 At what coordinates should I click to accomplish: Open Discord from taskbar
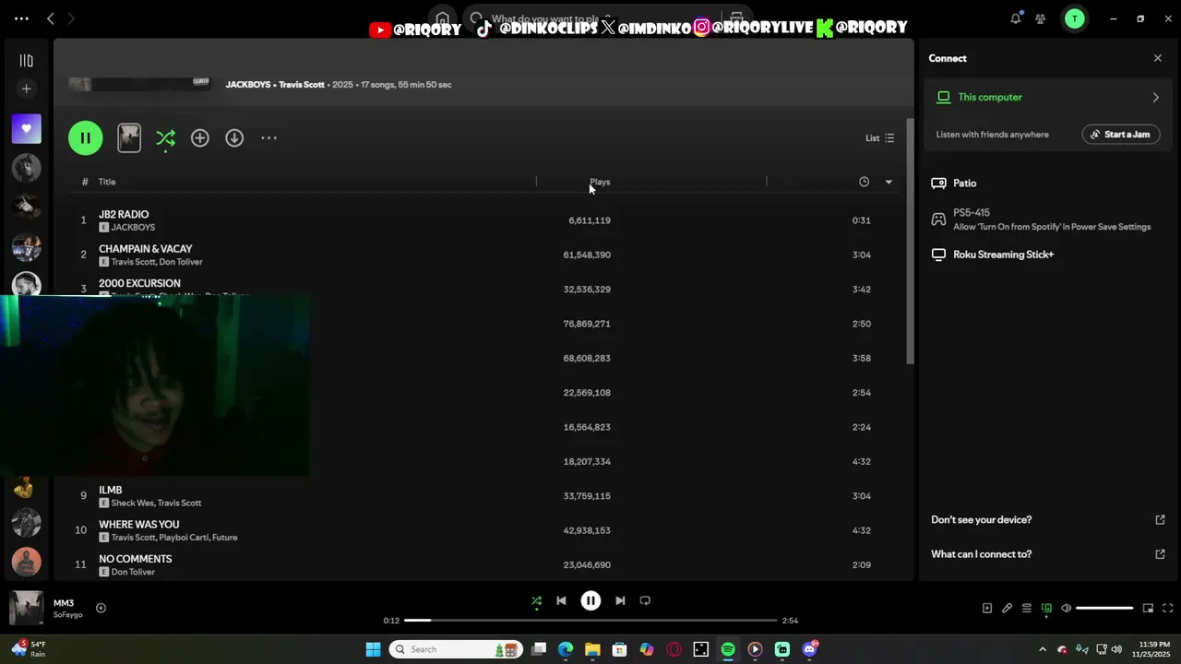tap(810, 649)
